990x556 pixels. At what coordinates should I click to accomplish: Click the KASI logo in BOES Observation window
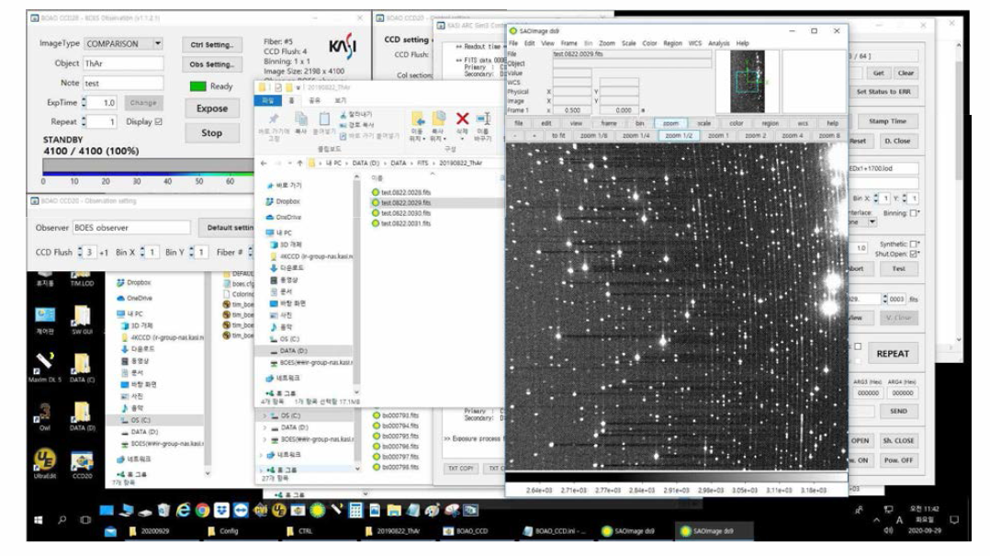click(343, 46)
